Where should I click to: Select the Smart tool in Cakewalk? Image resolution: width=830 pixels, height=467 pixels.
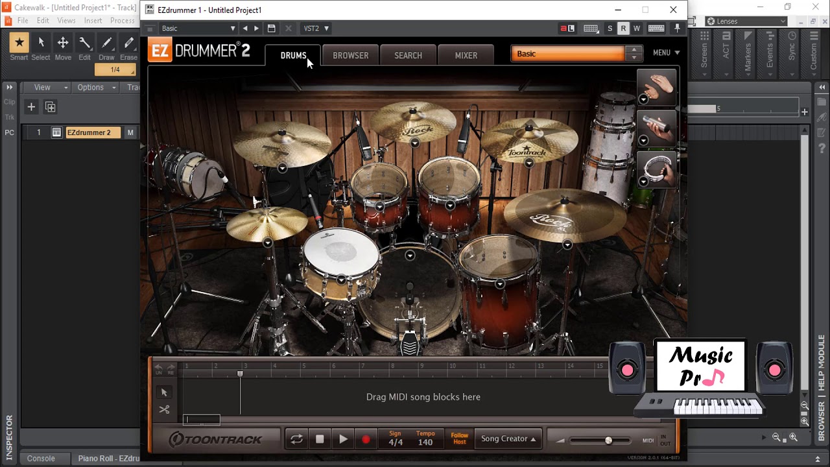coord(19,43)
